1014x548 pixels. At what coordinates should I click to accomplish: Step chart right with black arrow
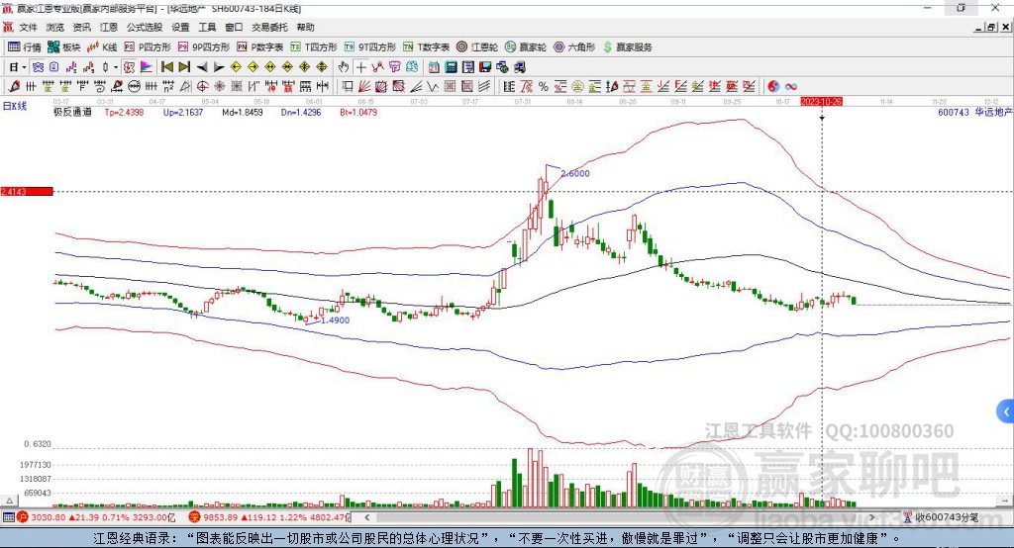[219, 67]
